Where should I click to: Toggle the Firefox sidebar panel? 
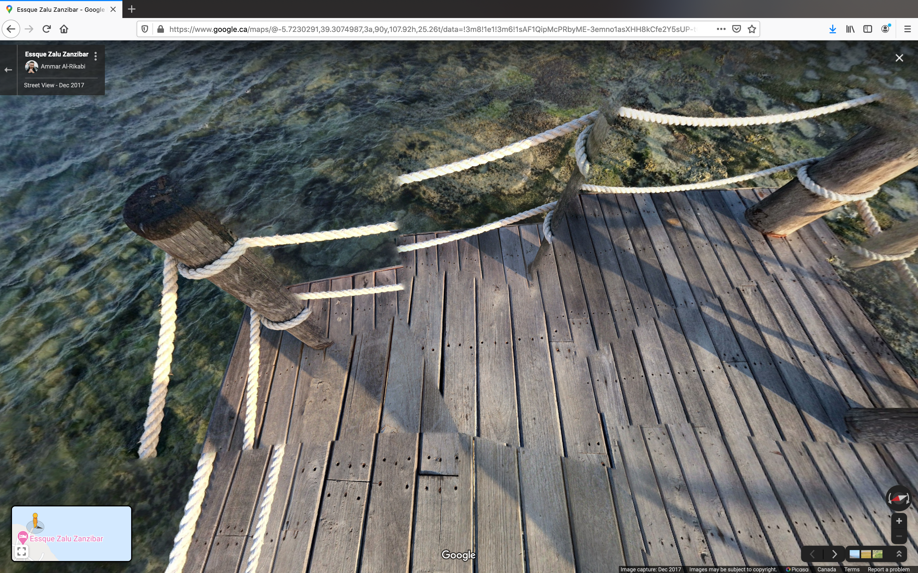[x=867, y=29]
